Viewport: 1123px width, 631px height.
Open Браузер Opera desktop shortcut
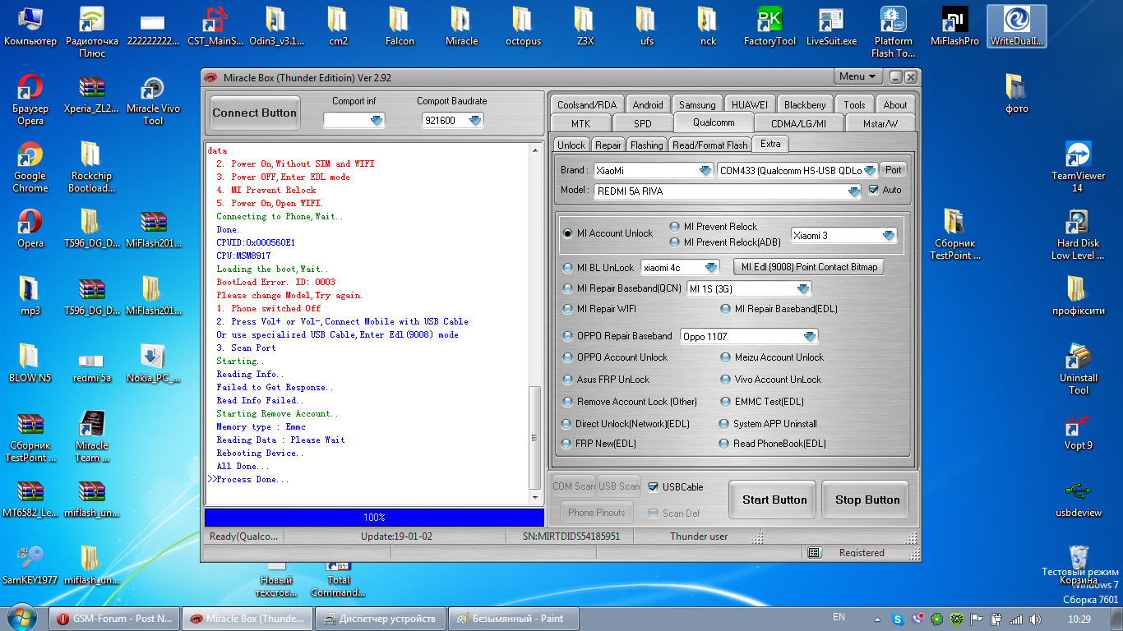point(30,101)
